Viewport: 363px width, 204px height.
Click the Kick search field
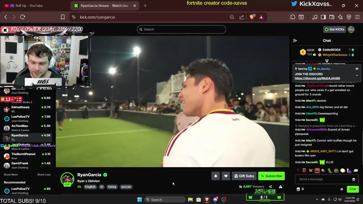181,29
